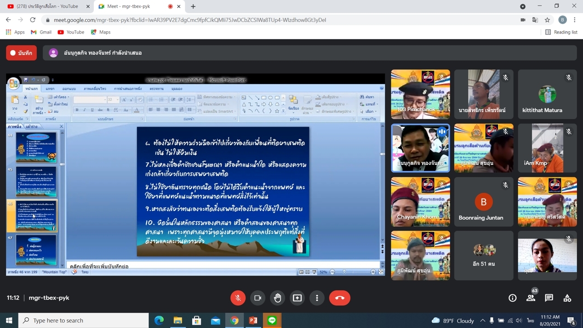Viewport: 583px width, 328px height.
Task: Click the Present now screen share icon
Action: [x=297, y=298]
